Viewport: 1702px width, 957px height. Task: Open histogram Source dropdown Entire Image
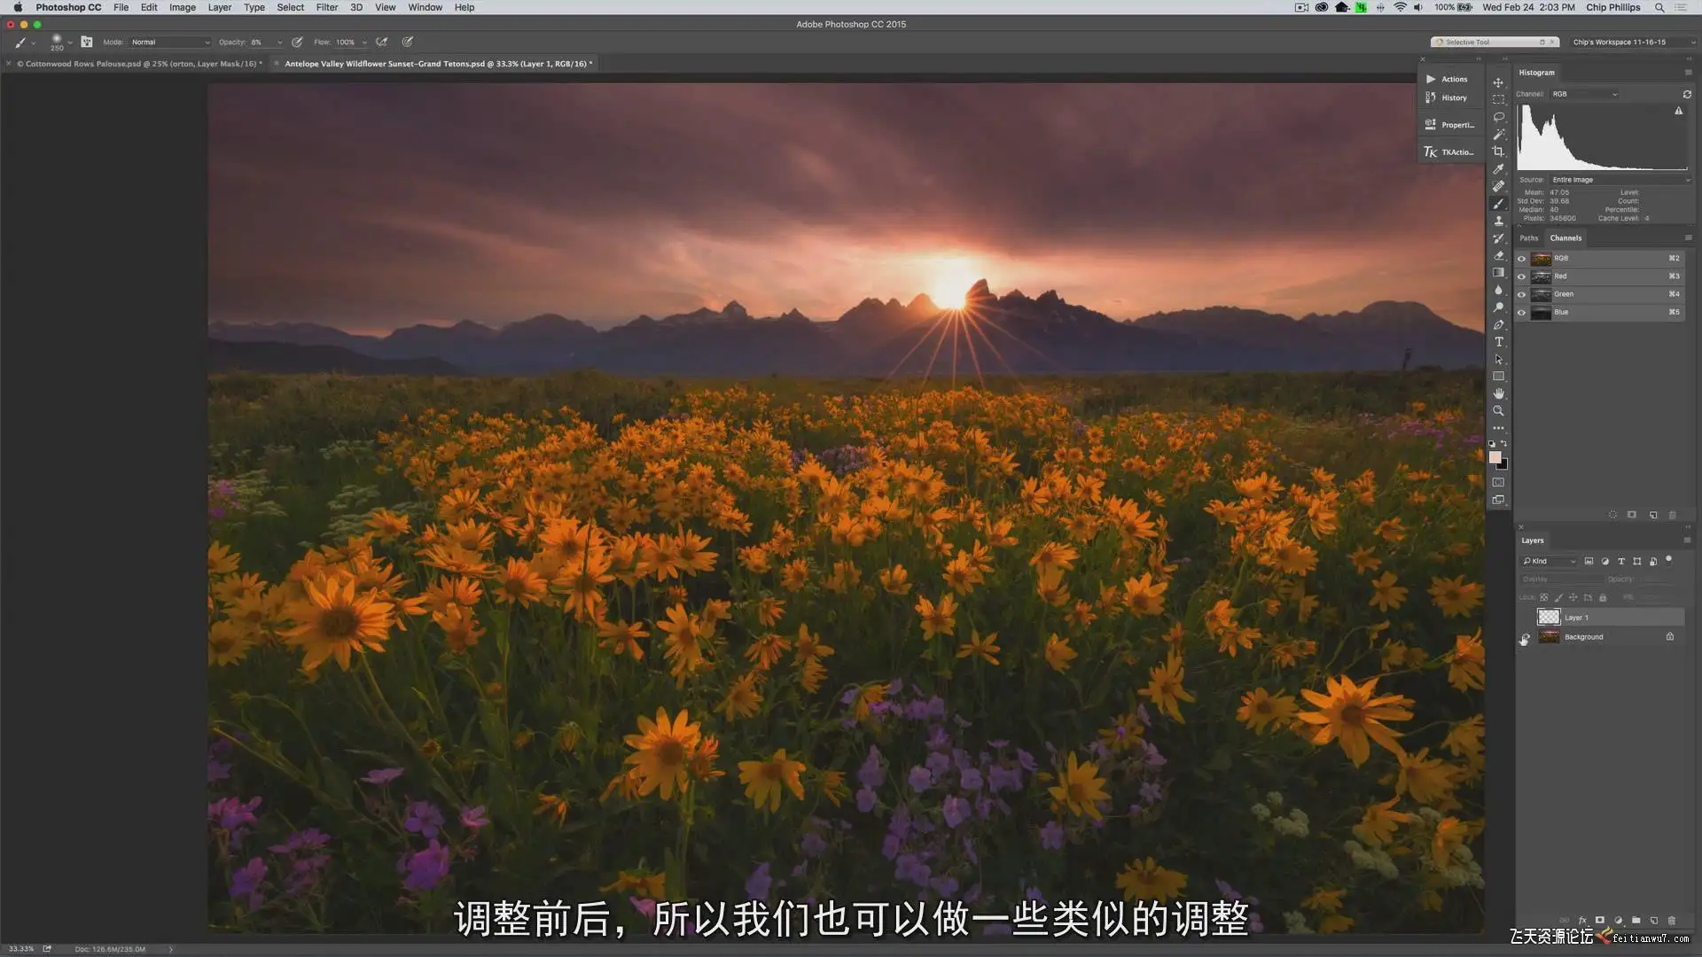coord(1620,180)
